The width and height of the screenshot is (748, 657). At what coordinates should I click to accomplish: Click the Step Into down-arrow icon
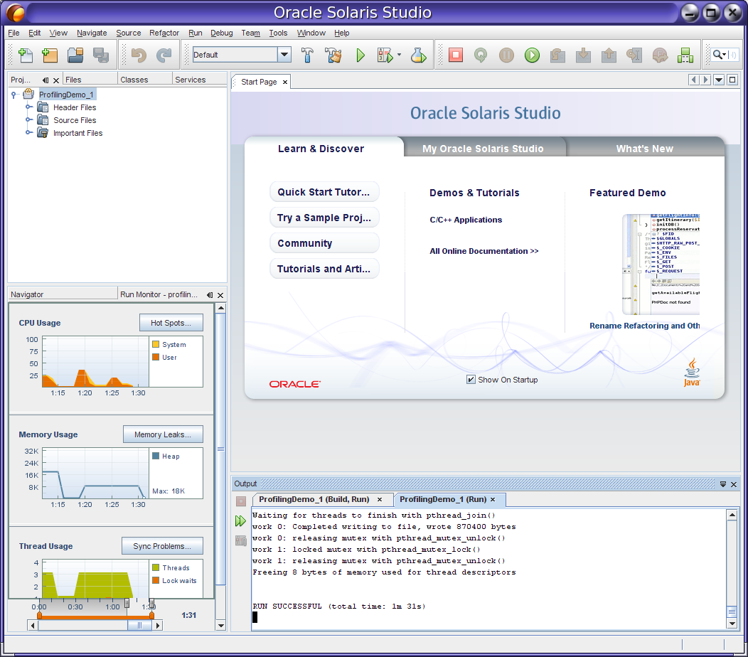point(583,55)
